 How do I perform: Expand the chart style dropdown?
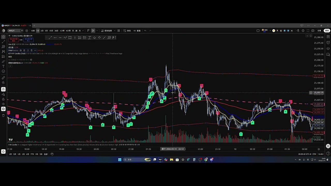pyautogui.click(x=97, y=31)
